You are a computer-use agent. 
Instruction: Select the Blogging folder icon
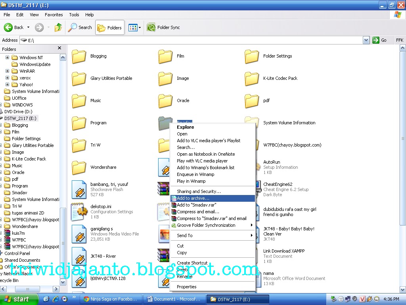[x=79, y=56]
